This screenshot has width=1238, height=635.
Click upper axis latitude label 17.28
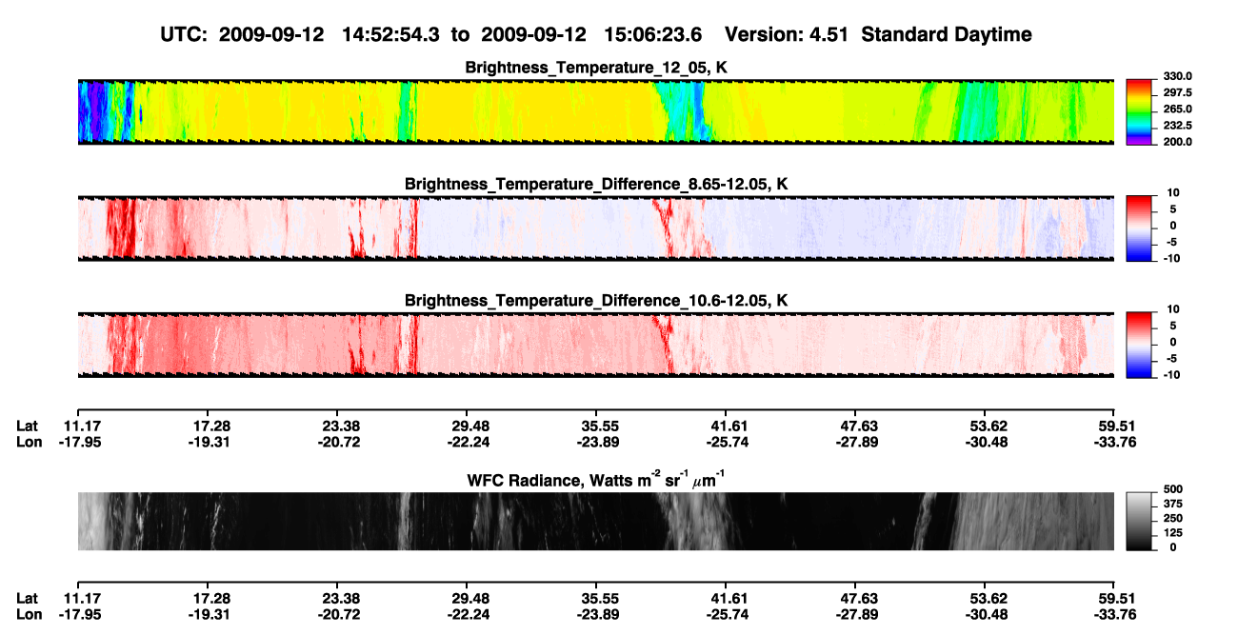point(211,426)
